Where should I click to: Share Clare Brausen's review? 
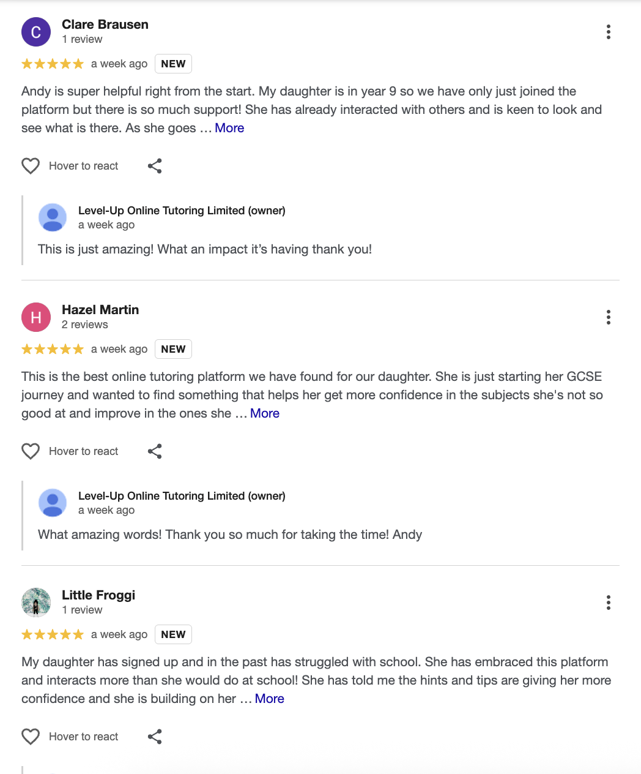155,166
